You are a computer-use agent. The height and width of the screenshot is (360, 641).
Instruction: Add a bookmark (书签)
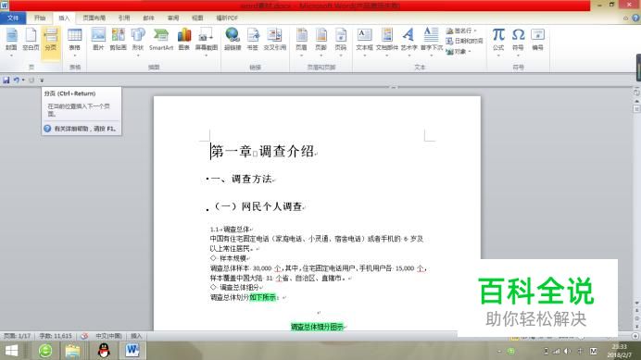253,40
